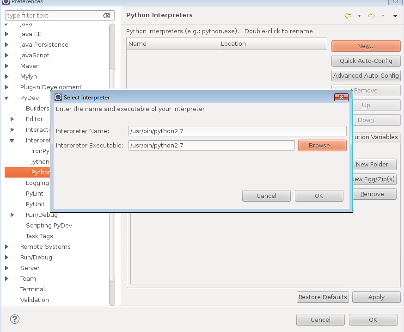Clear the filter text field icon
The image size is (404, 332).
click(x=106, y=16)
